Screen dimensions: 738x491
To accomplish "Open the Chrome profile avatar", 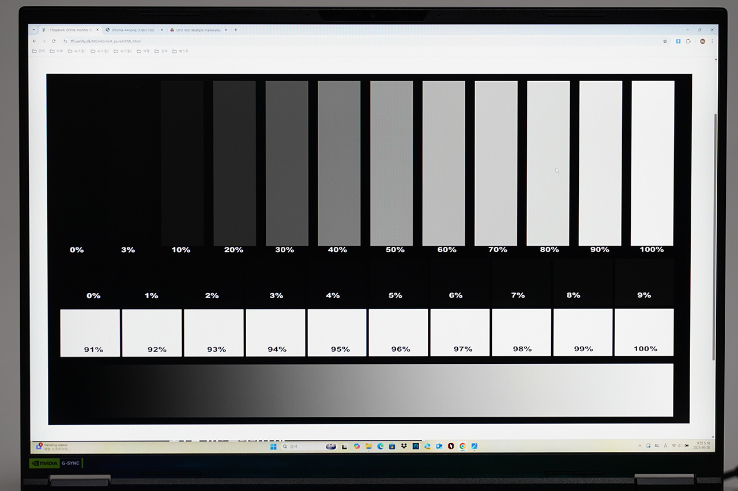I will [702, 41].
